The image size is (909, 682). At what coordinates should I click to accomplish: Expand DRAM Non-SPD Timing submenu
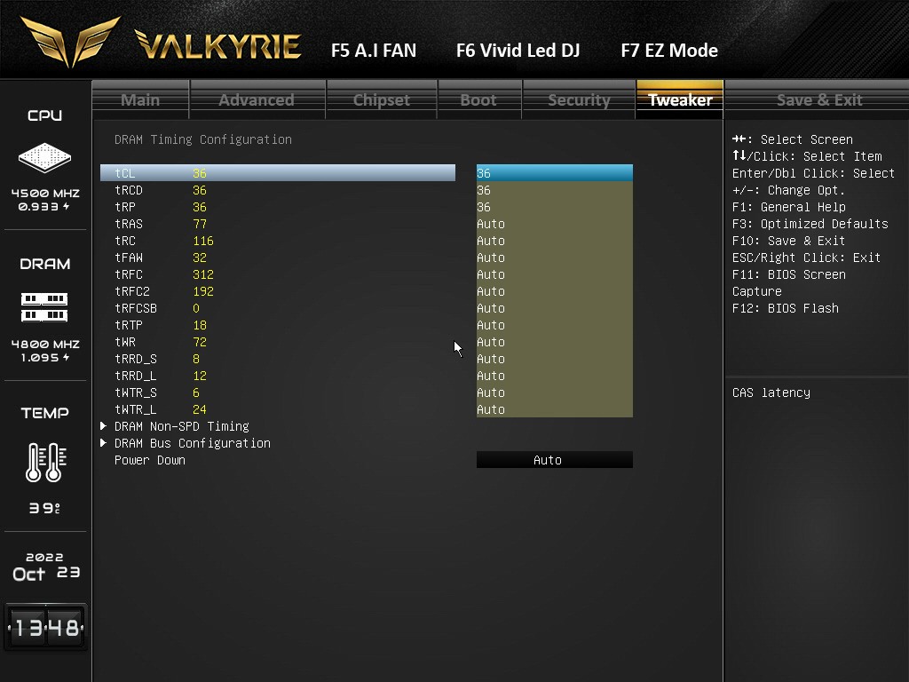(181, 426)
